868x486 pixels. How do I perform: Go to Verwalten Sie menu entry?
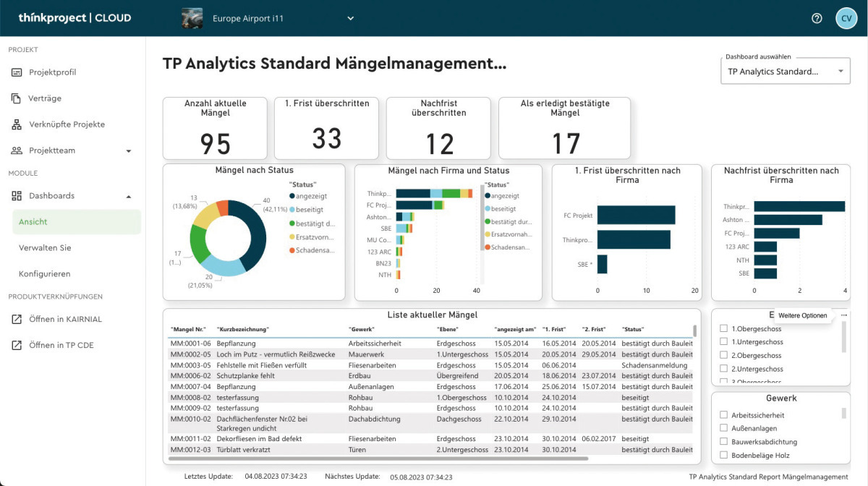pos(45,248)
